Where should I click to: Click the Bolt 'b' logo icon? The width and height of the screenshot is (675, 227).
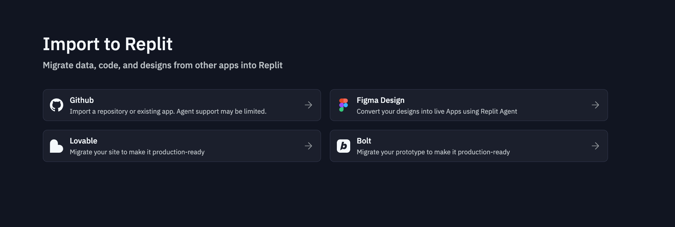click(x=344, y=146)
